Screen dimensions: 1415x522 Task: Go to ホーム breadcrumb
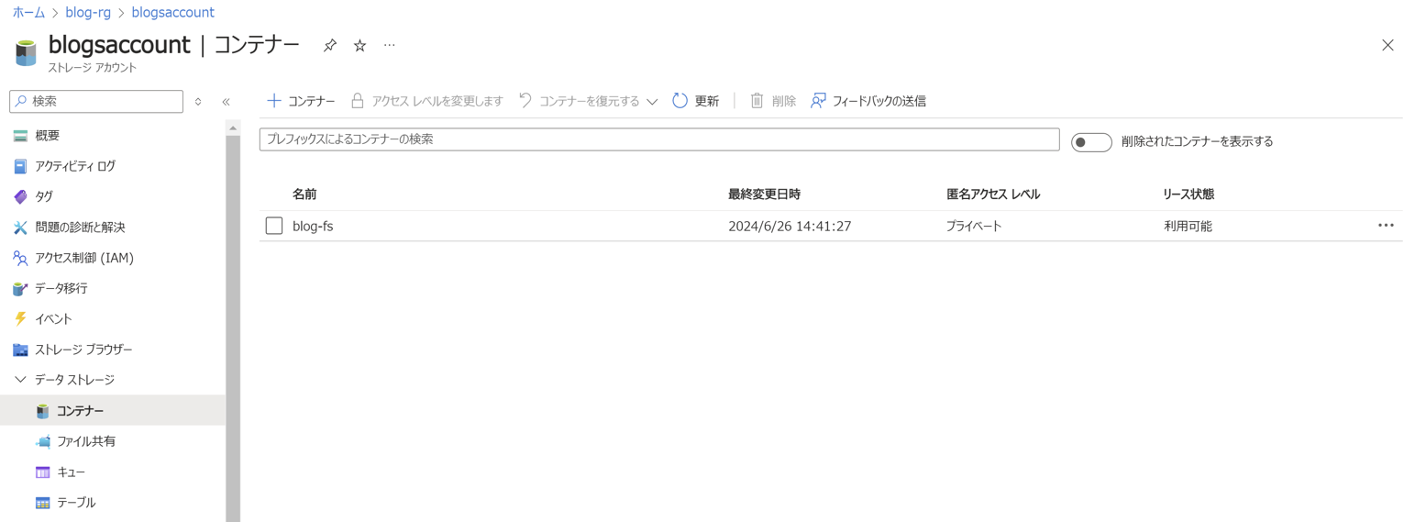(x=28, y=13)
